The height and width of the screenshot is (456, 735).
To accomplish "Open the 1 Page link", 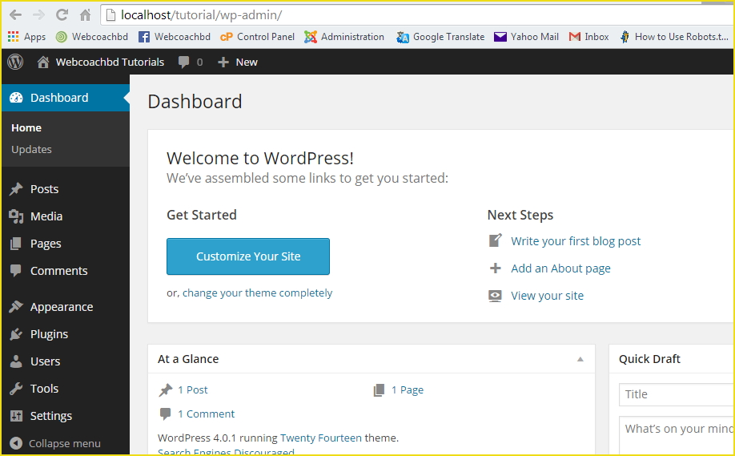I will 408,389.
